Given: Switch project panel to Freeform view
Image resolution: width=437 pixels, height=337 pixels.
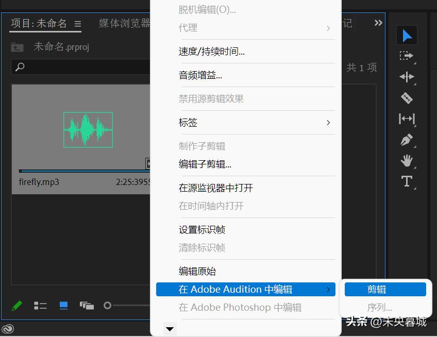Looking at the screenshot, I should pos(87,305).
